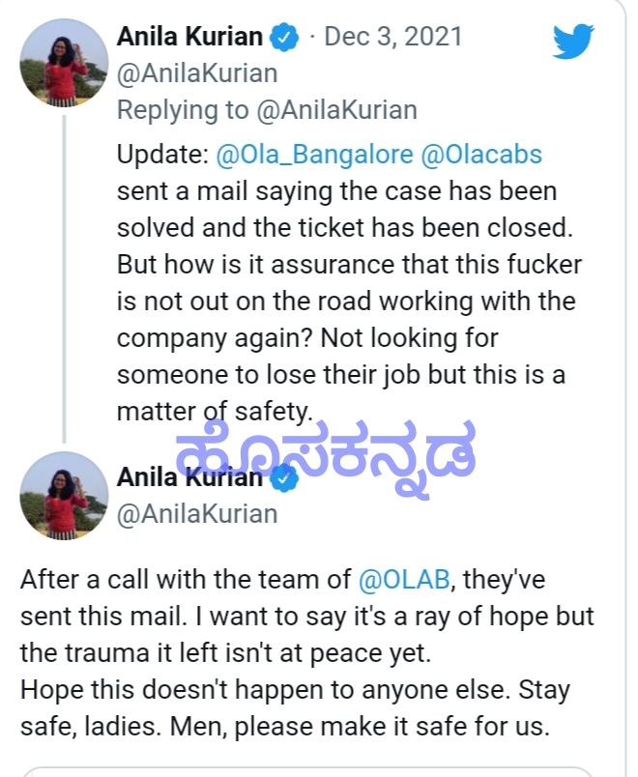Image resolution: width=638 pixels, height=777 pixels.
Task: Select the @AnilaKurian handle in the lower tweet
Action: (x=197, y=513)
